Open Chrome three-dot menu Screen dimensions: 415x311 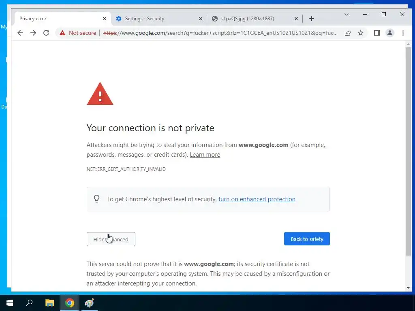coord(403,33)
